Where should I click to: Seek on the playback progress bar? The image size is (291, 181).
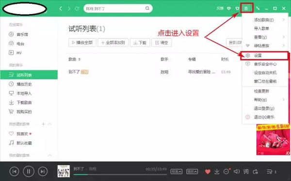pyautogui.click(x=120, y=175)
